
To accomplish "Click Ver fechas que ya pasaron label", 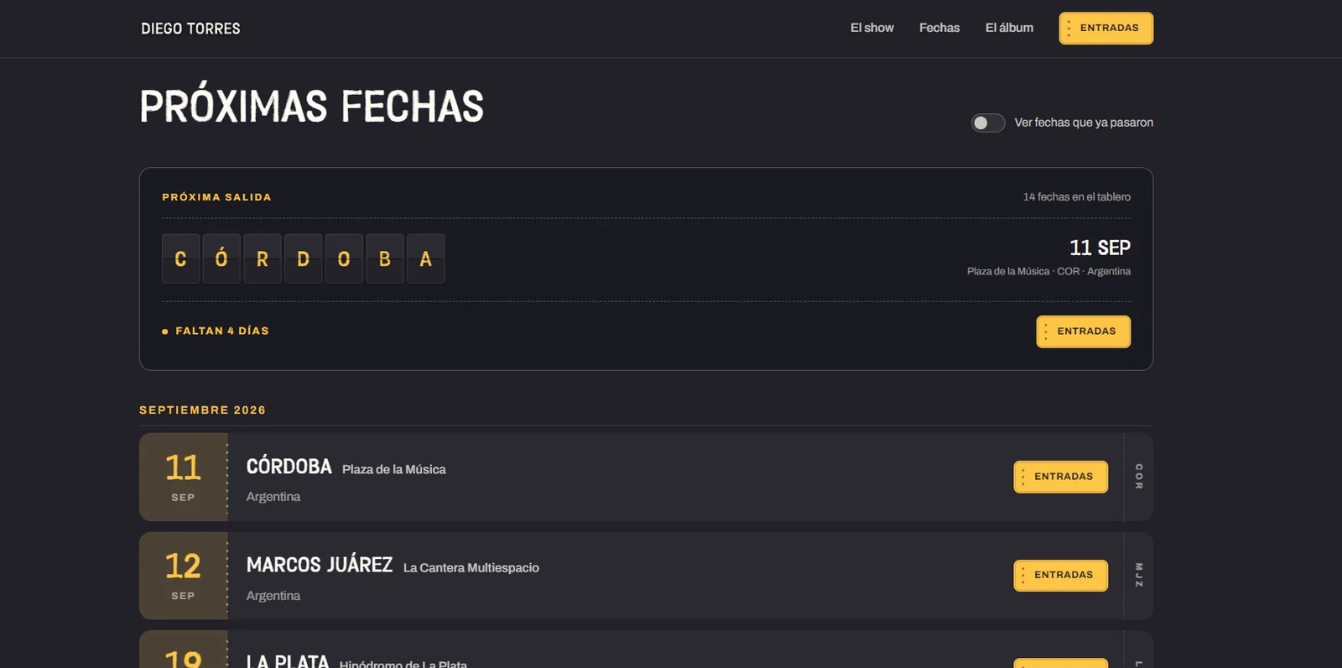I will coord(1084,123).
